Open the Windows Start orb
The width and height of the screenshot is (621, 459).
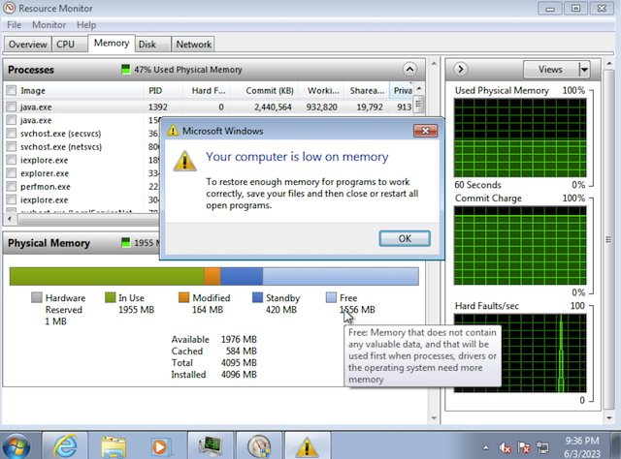[x=16, y=446]
